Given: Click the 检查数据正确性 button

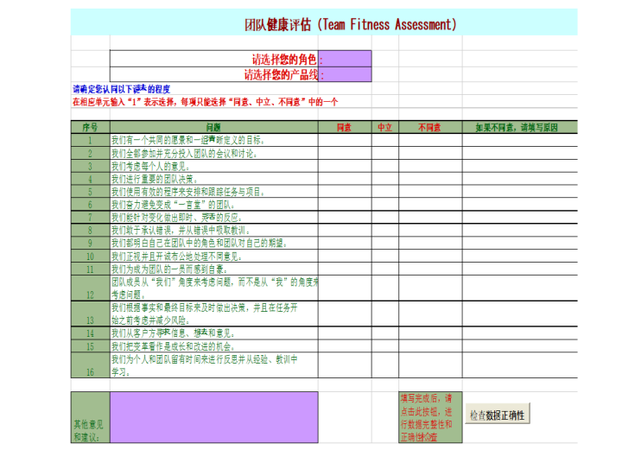Looking at the screenshot, I should [498, 415].
